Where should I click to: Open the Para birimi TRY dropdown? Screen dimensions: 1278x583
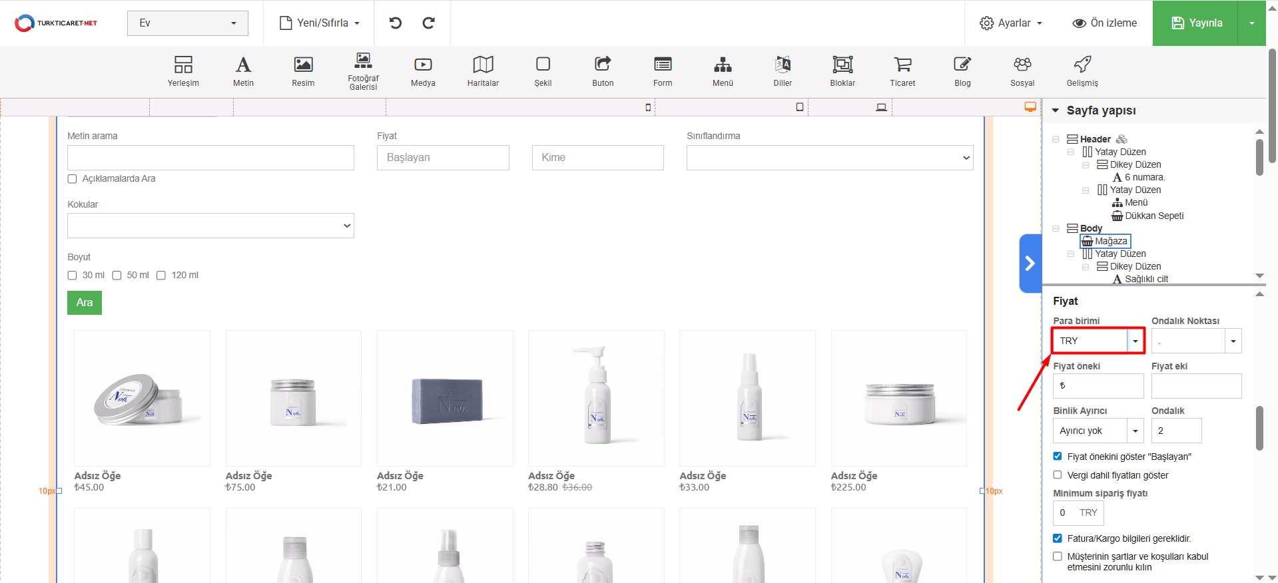(x=1098, y=341)
